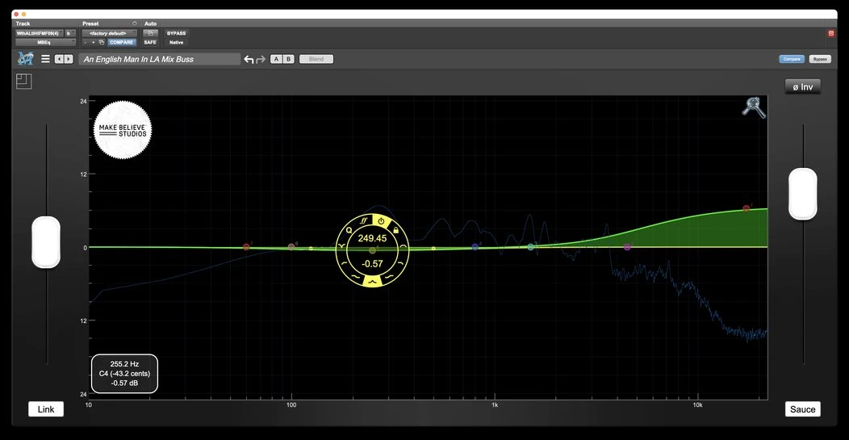
Task: Toggle the ø Inv phase invert button
Action: point(802,86)
